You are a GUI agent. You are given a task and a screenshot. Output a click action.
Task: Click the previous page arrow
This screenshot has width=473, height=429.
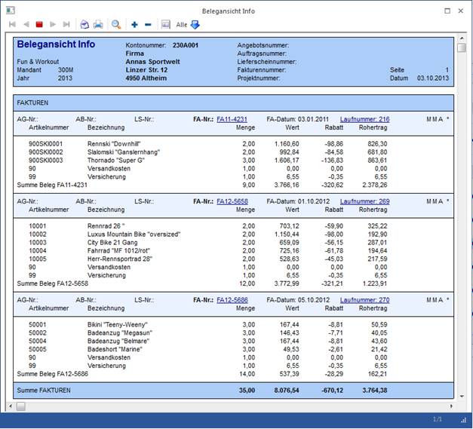[x=26, y=25]
